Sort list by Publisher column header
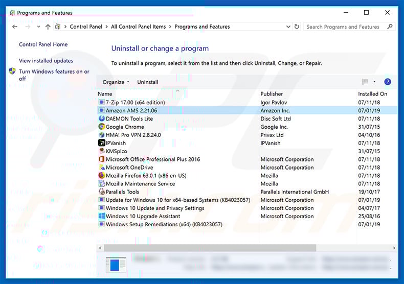Image resolution: width=404 pixels, height=284 pixels. click(272, 94)
